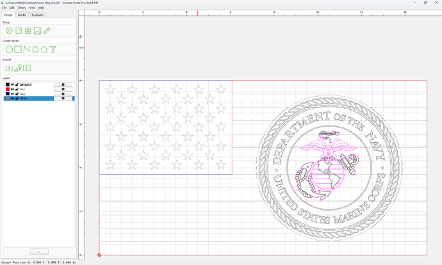Open settings gear for White layer
The width and height of the screenshot is (442, 265).
[x=63, y=99]
